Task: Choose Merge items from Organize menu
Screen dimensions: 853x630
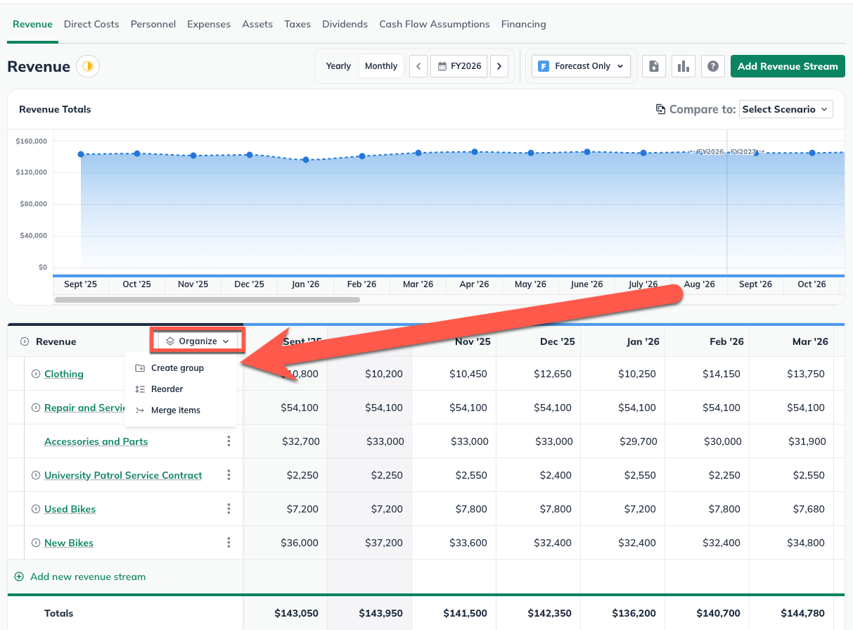Action: pos(175,410)
